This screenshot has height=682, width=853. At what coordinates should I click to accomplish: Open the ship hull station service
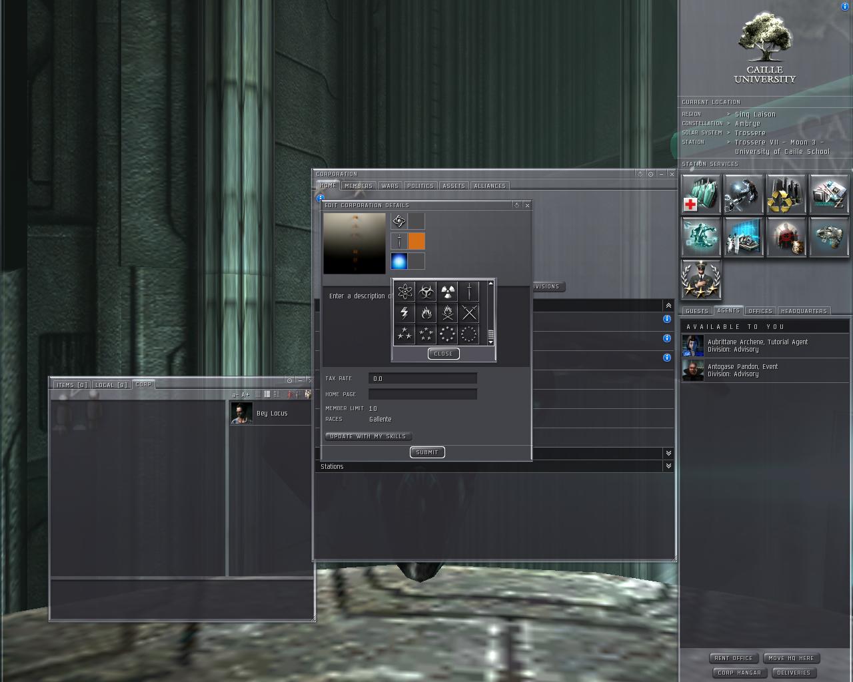(829, 237)
